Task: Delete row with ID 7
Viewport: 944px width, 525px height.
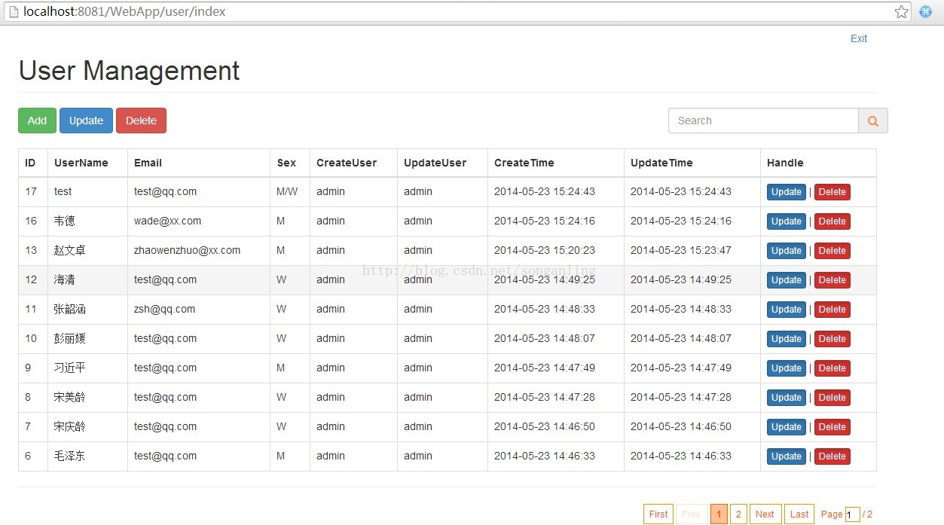Action: click(x=832, y=427)
